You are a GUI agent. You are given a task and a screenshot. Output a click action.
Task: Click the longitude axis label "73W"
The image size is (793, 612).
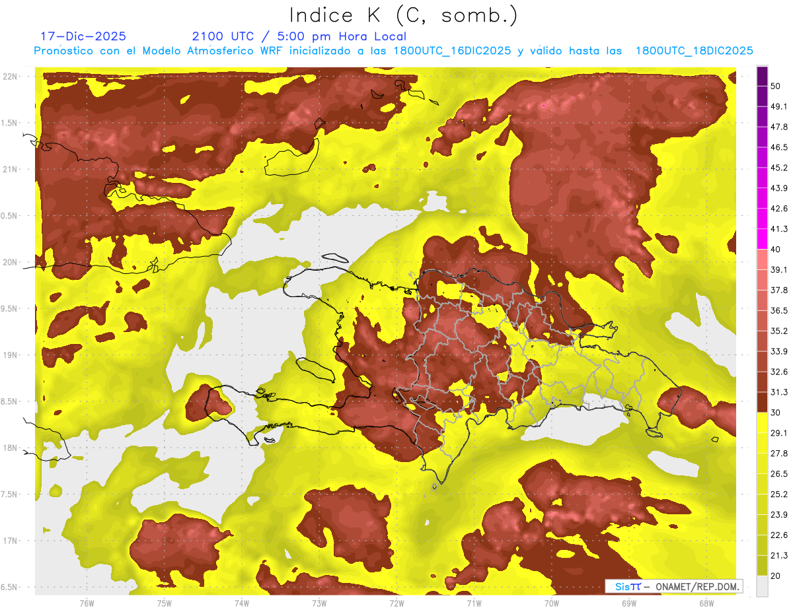pos(319,603)
